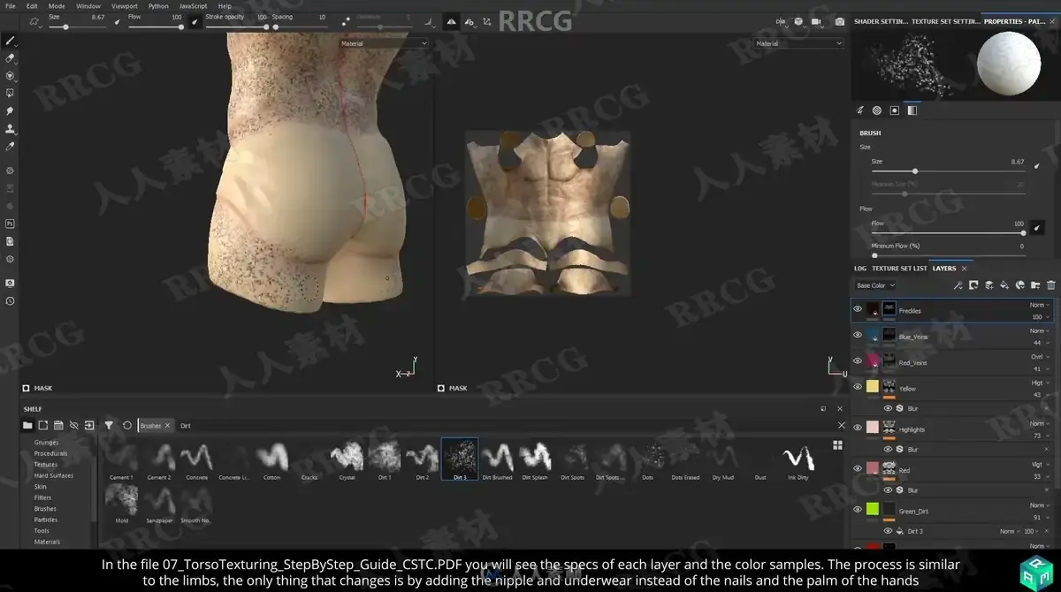Click the shelf filter funnel icon
Image resolution: width=1061 pixels, height=592 pixels.
[x=109, y=425]
